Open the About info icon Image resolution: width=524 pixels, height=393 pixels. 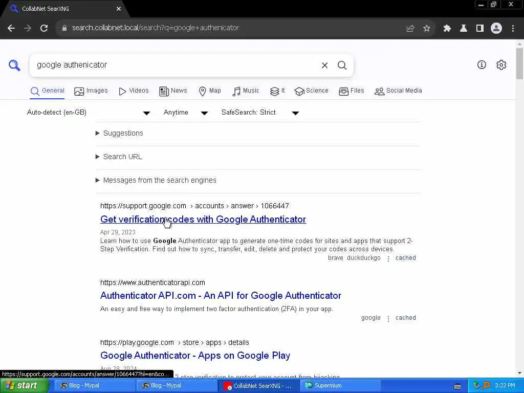click(x=481, y=65)
